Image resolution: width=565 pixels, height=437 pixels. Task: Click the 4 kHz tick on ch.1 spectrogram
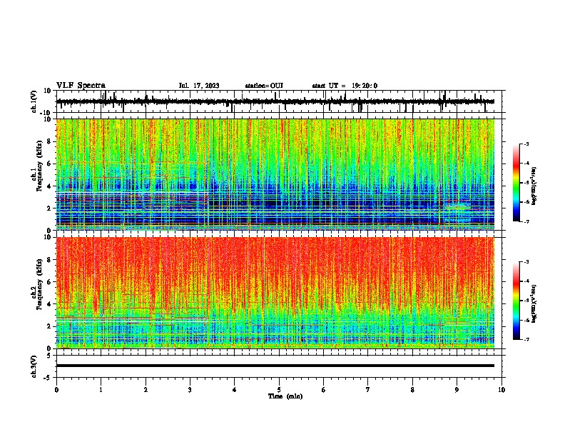click(50, 186)
